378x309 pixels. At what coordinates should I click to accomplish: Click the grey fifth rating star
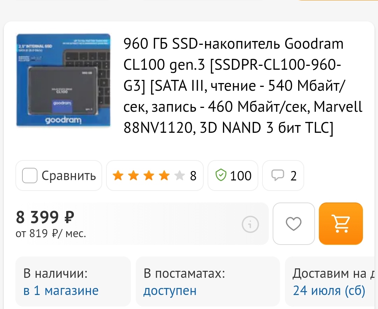180,176
